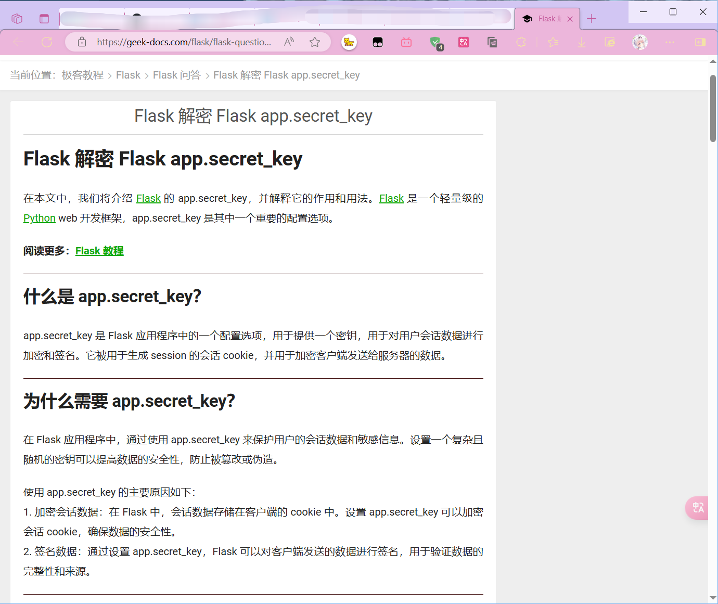
Task: Open the Extensions puzzle-piece menu
Action: [x=521, y=42]
